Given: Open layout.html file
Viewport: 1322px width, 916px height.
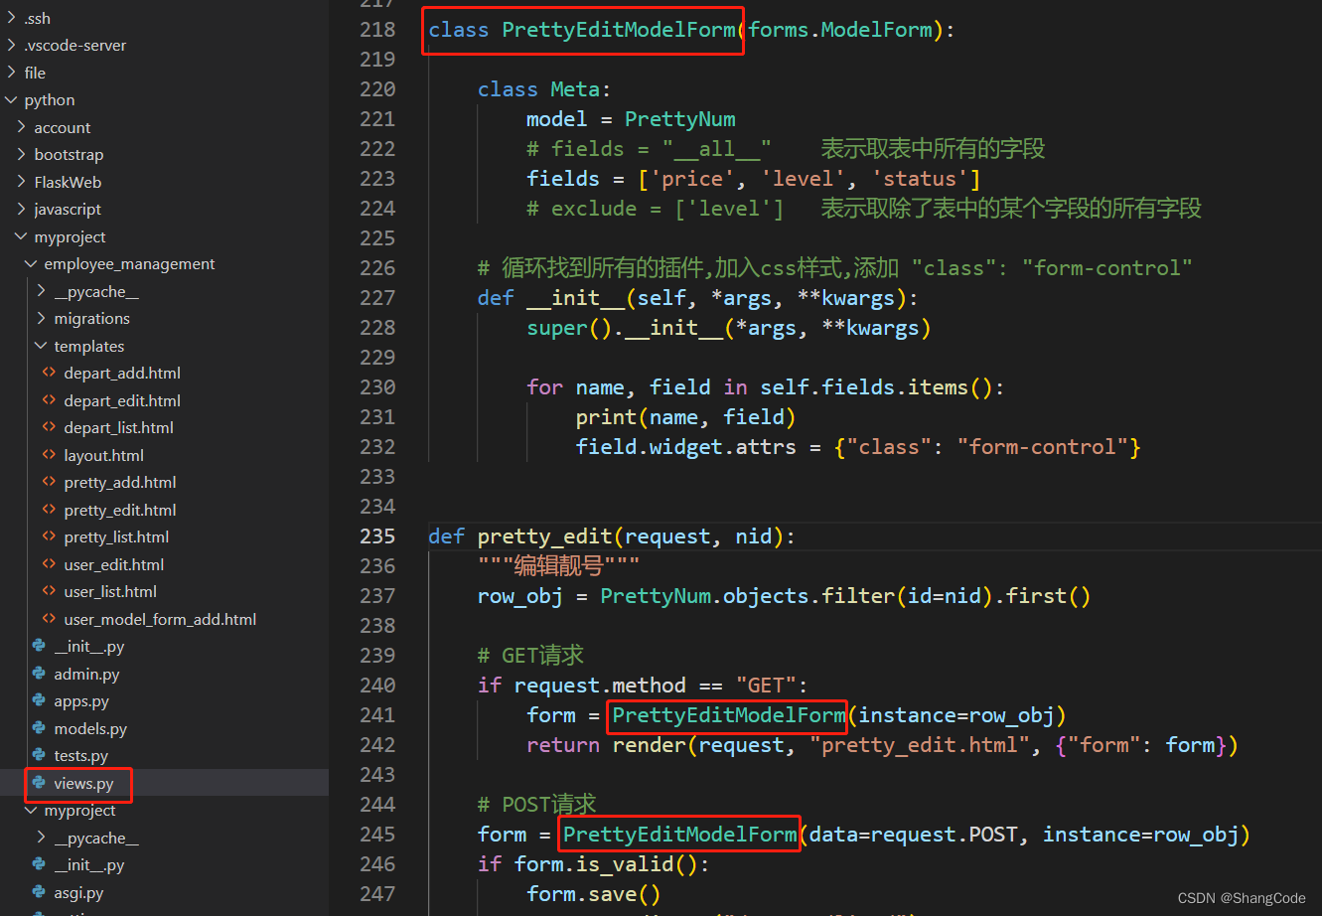Looking at the screenshot, I should tap(104, 455).
